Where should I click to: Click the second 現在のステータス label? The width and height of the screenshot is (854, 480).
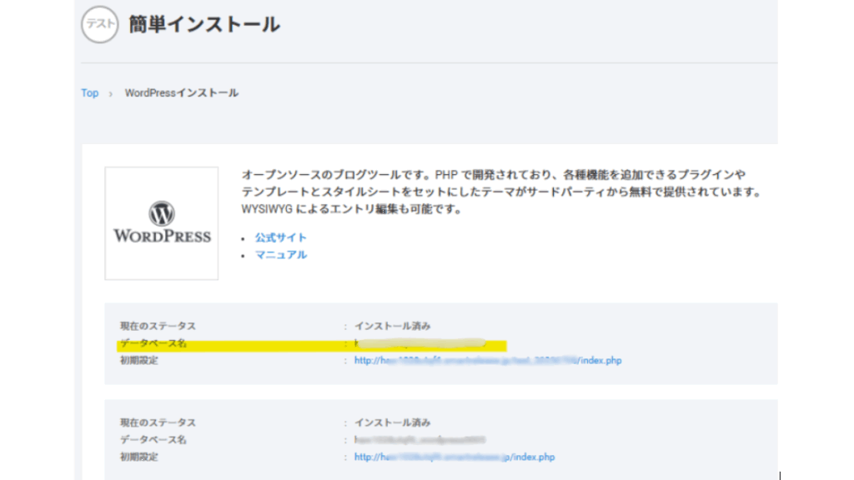point(158,422)
